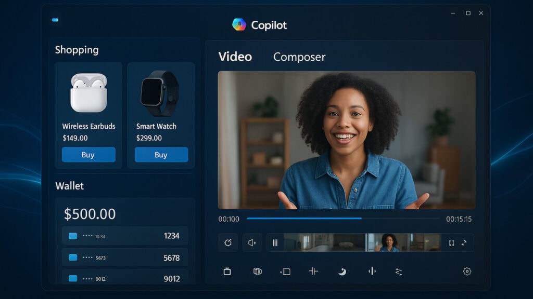This screenshot has width=533, height=299.
Task: Select the Rotate playback control icon
Action: point(227,242)
